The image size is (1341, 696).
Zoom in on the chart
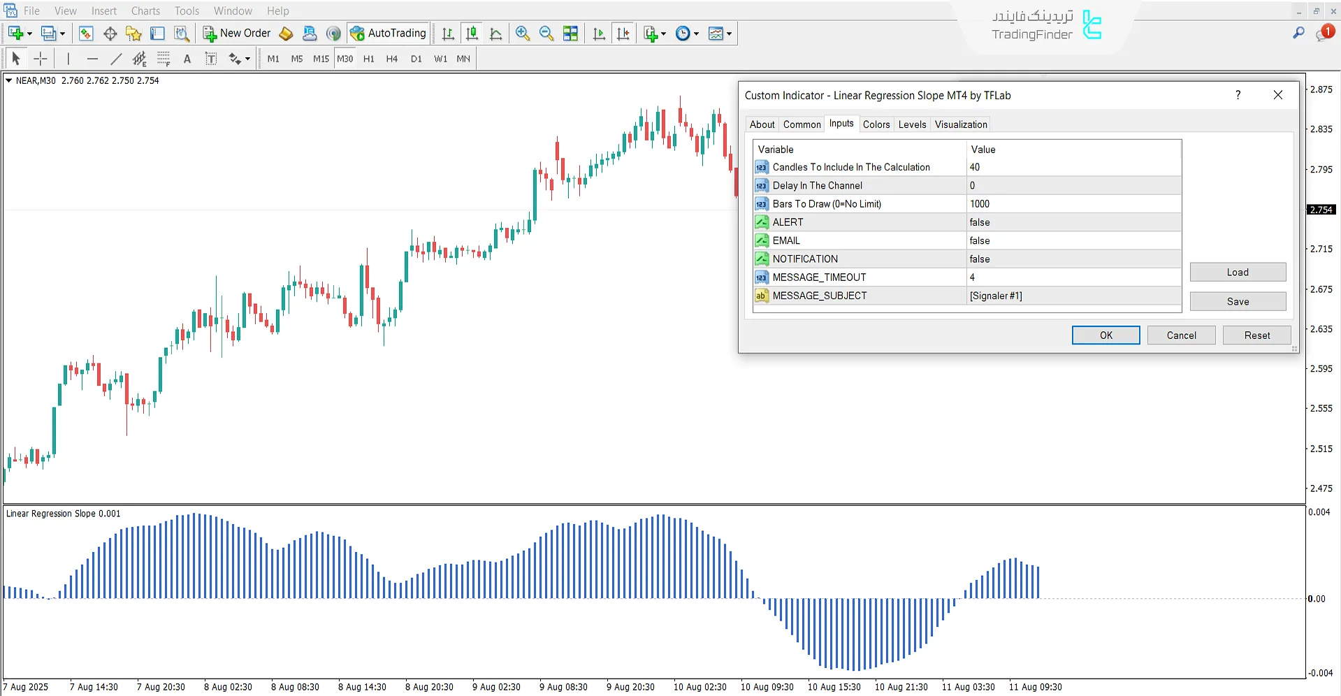522,33
